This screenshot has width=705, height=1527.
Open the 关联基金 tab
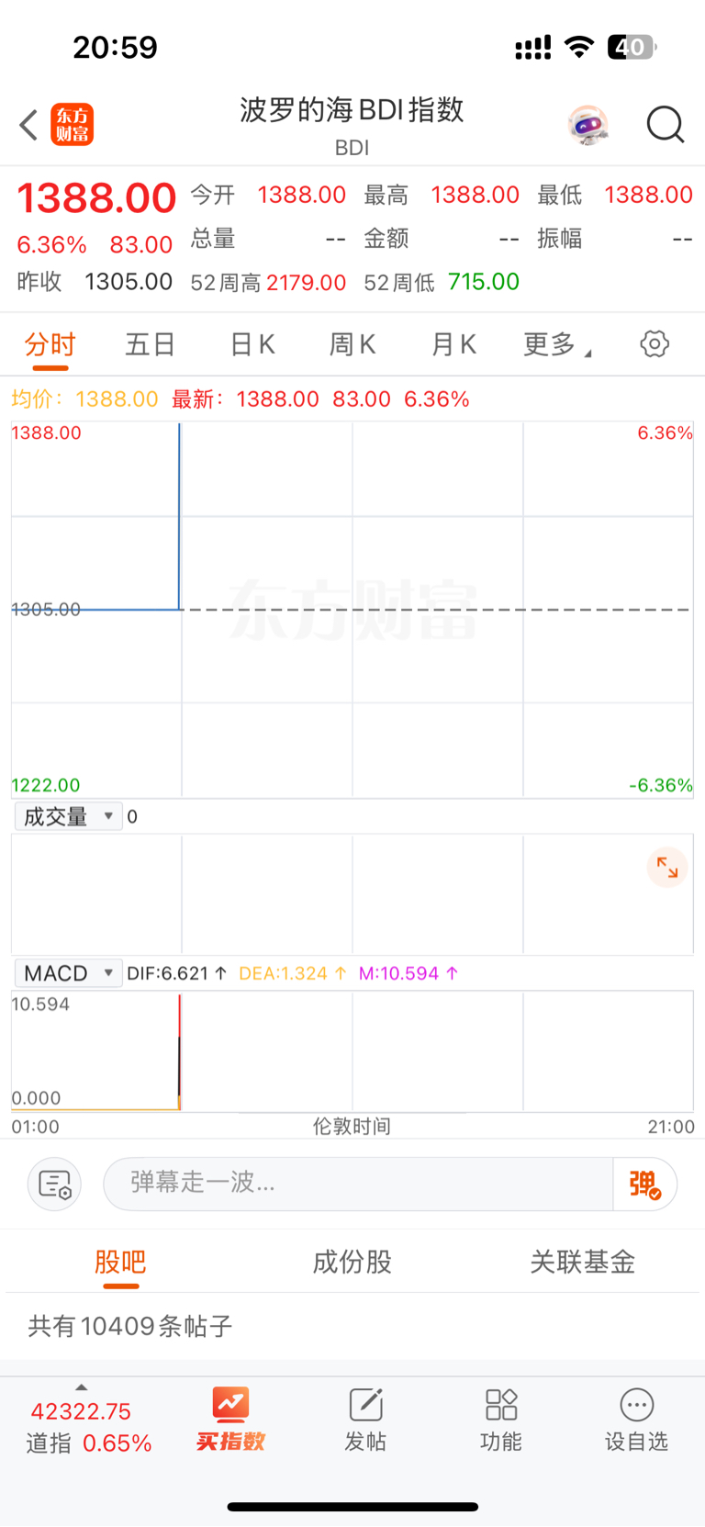tap(583, 1262)
